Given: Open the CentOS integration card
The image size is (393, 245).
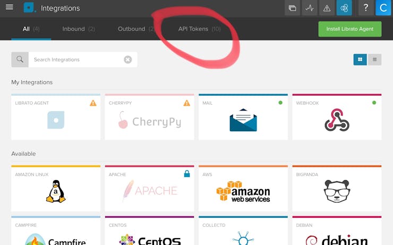Looking at the screenshot, I should [x=149, y=231].
